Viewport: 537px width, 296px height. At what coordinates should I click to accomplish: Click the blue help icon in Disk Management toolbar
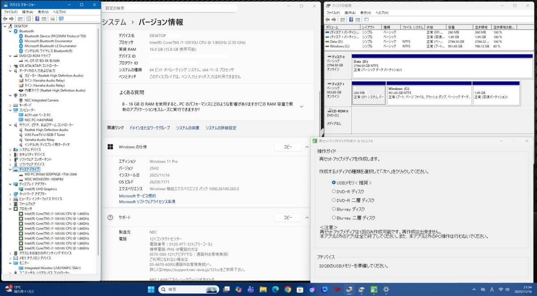coord(351,20)
